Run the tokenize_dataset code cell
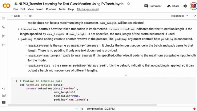The height and width of the screenshot is (111, 197). 15,81
